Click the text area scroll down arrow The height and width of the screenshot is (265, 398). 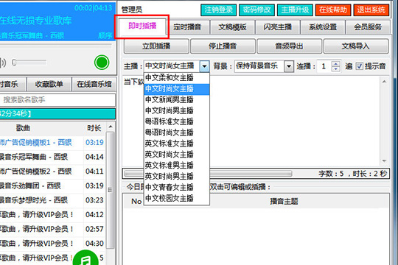click(384, 161)
